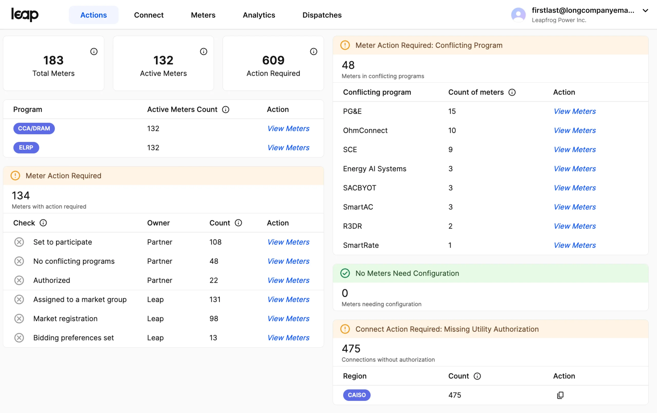View Meters for Market registration check

(x=288, y=318)
